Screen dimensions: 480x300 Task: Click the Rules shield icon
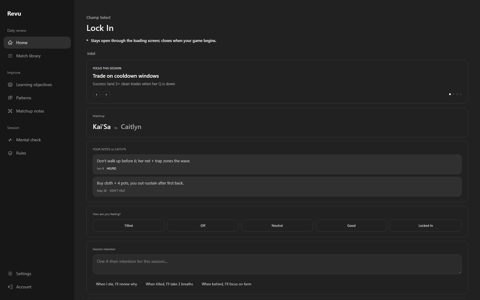point(10,153)
